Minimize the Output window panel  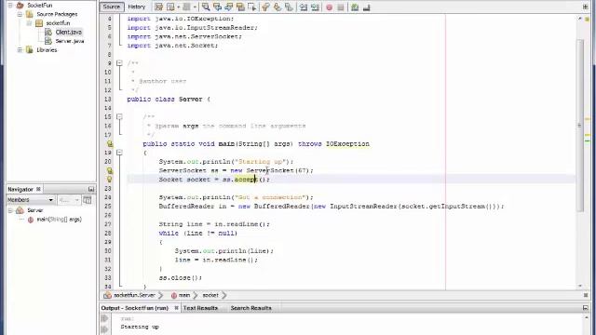point(586,308)
